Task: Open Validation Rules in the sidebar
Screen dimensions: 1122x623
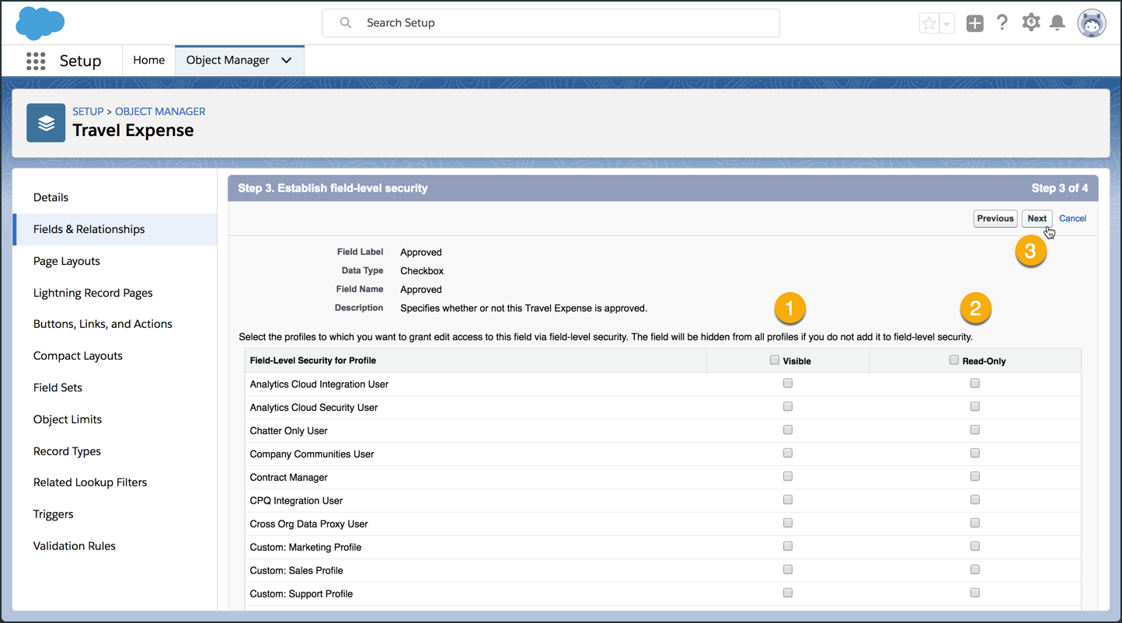Action: pyautogui.click(x=115, y=546)
